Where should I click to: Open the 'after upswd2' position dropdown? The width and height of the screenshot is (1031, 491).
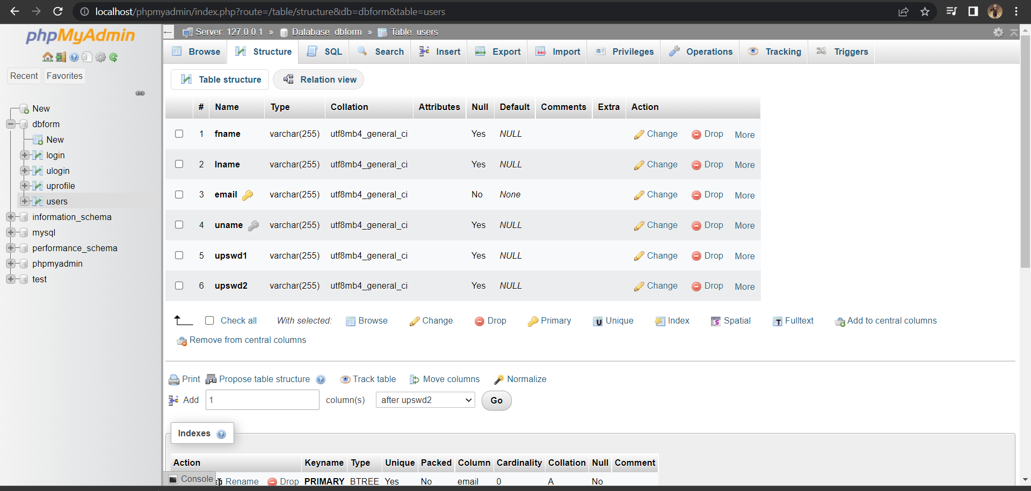pos(425,400)
